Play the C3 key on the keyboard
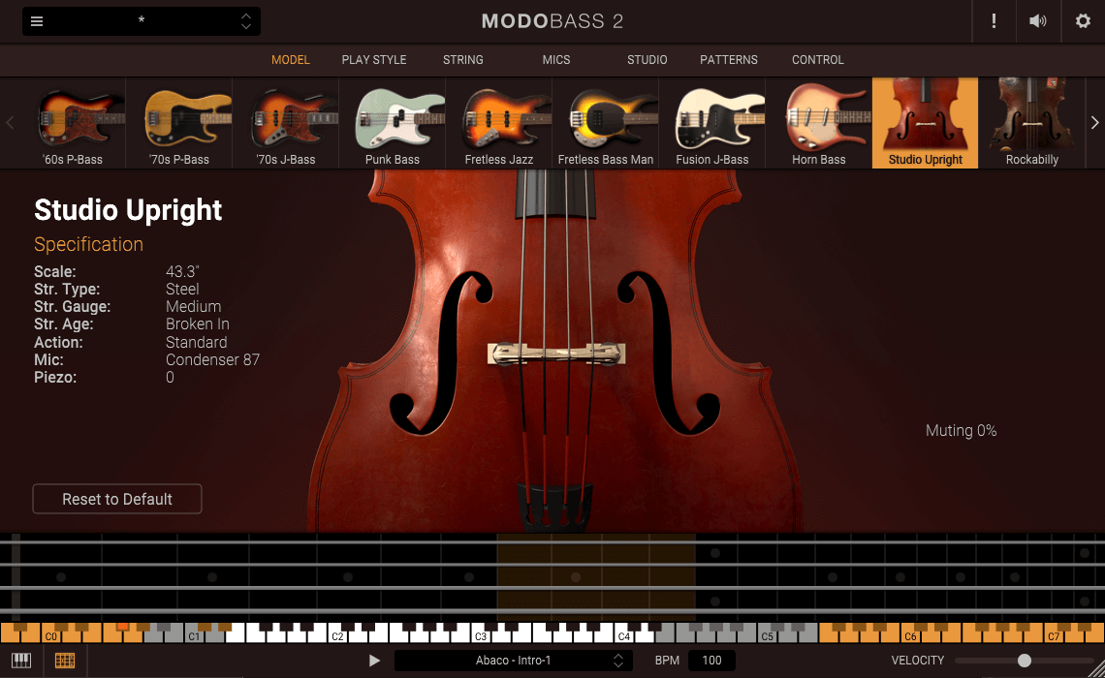The image size is (1105, 678). 481,636
